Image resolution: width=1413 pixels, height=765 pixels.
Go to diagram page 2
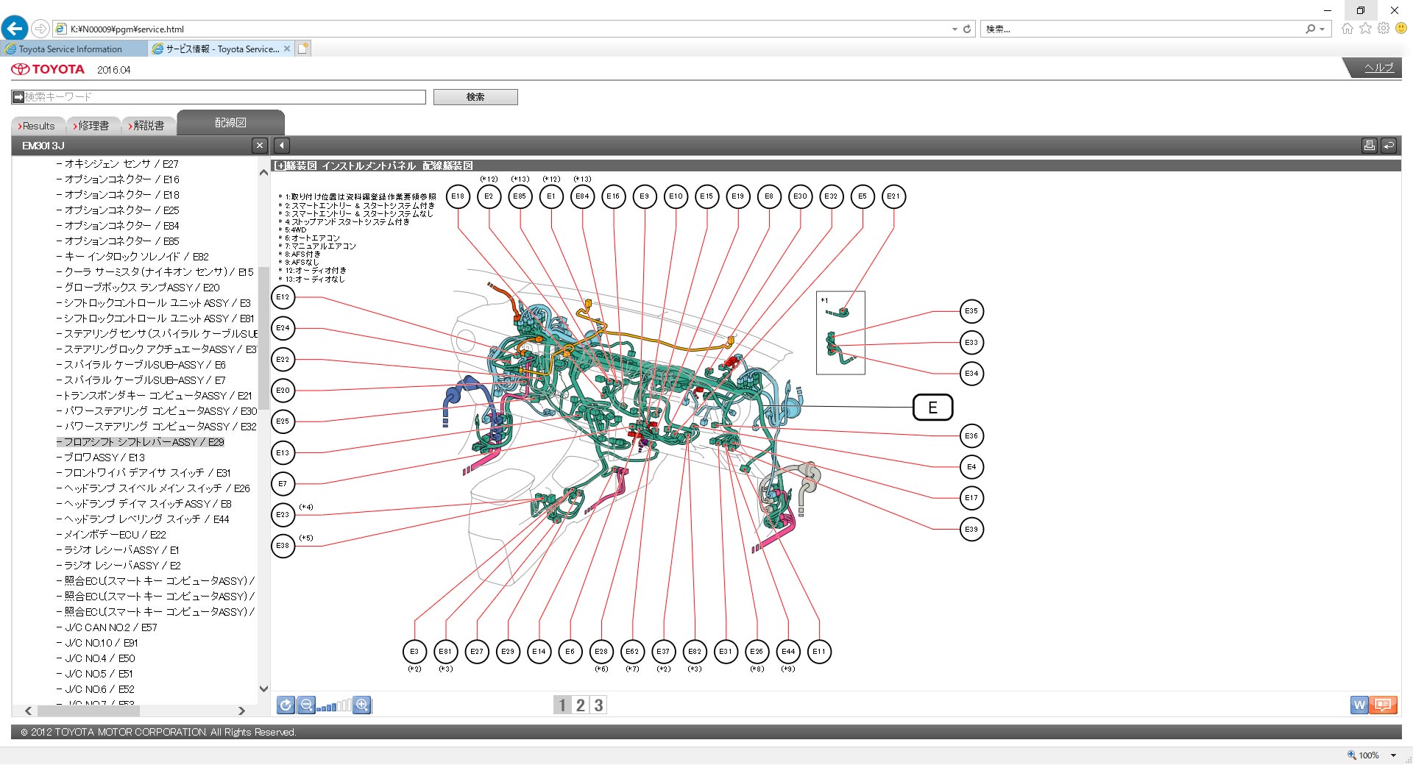[x=581, y=705]
